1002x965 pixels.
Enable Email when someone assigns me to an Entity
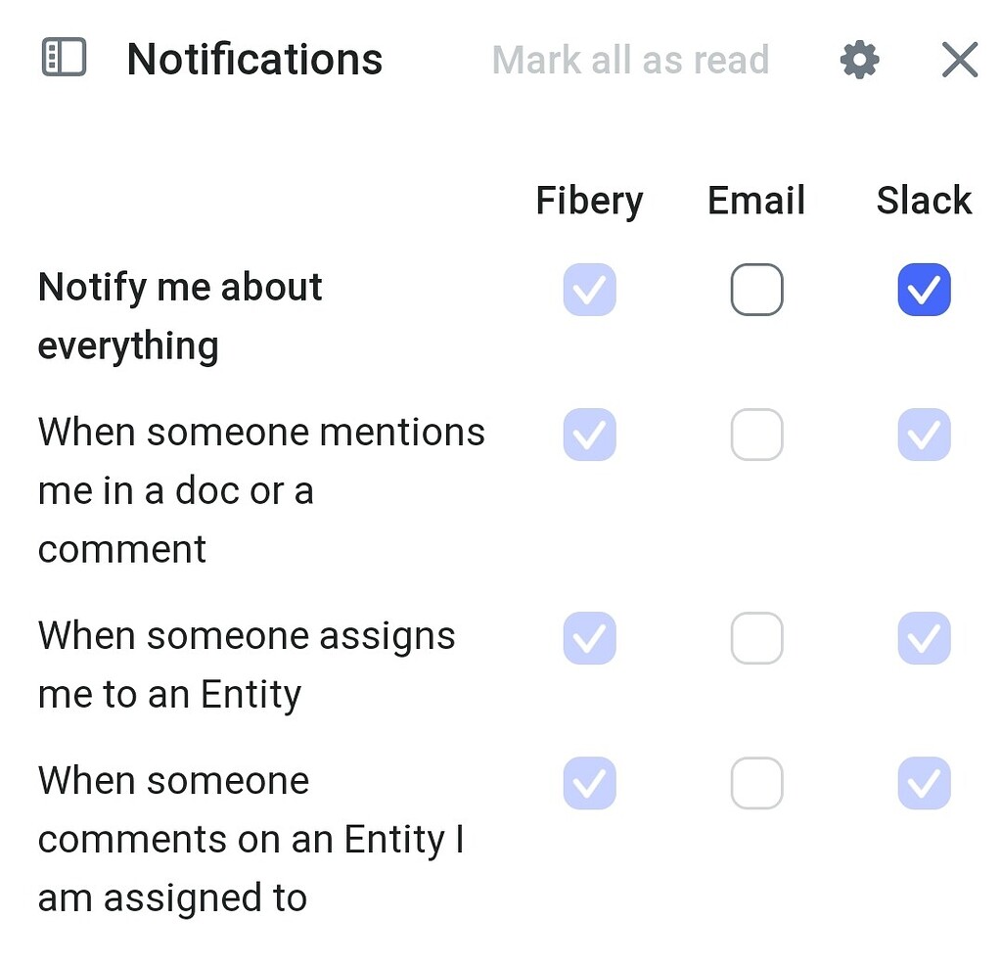pyautogui.click(x=755, y=638)
